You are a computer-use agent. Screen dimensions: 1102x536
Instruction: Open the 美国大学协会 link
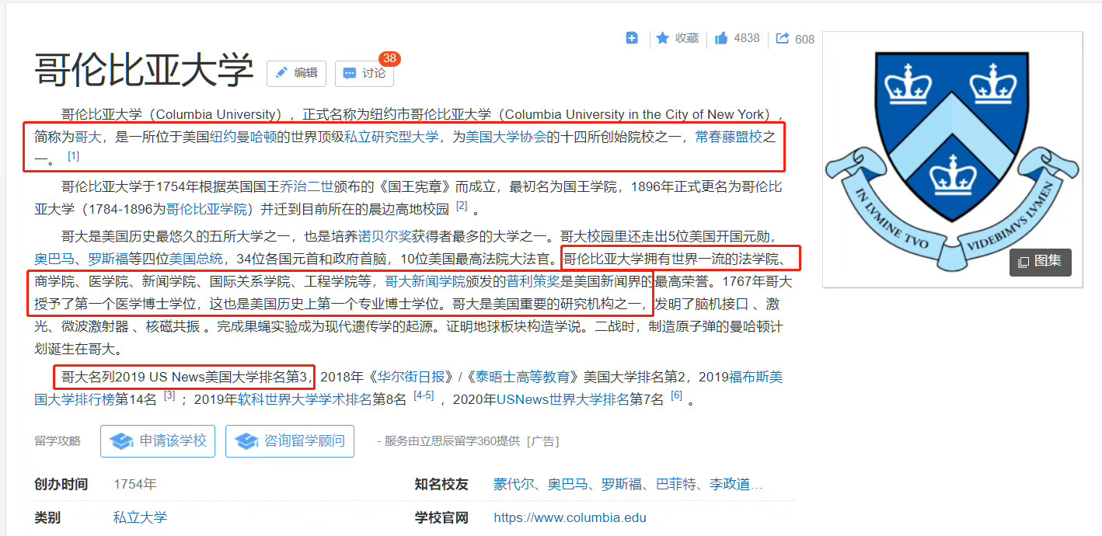[x=506, y=137]
